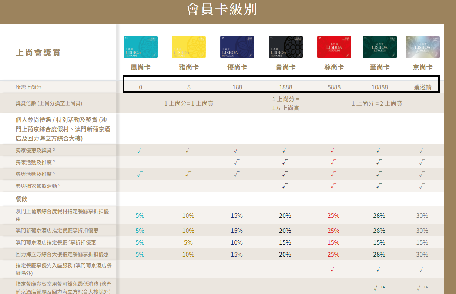The image size is (456, 294).
Task: Click the required points value 188
Action: pyautogui.click(x=237, y=87)
